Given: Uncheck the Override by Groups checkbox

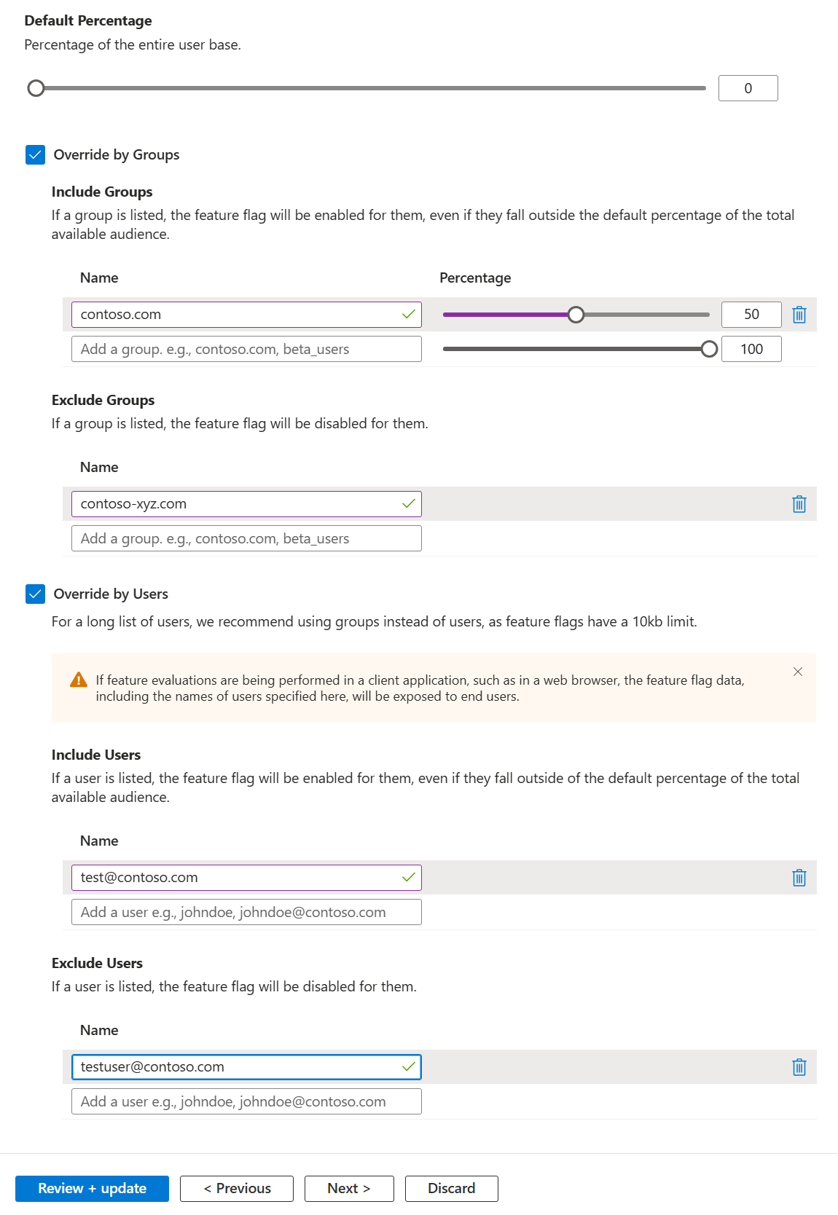Looking at the screenshot, I should click(x=35, y=154).
